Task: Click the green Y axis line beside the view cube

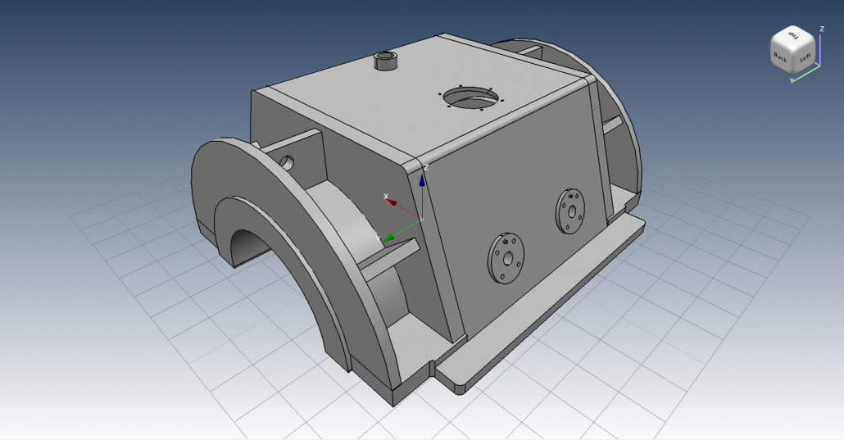Action: [807, 75]
